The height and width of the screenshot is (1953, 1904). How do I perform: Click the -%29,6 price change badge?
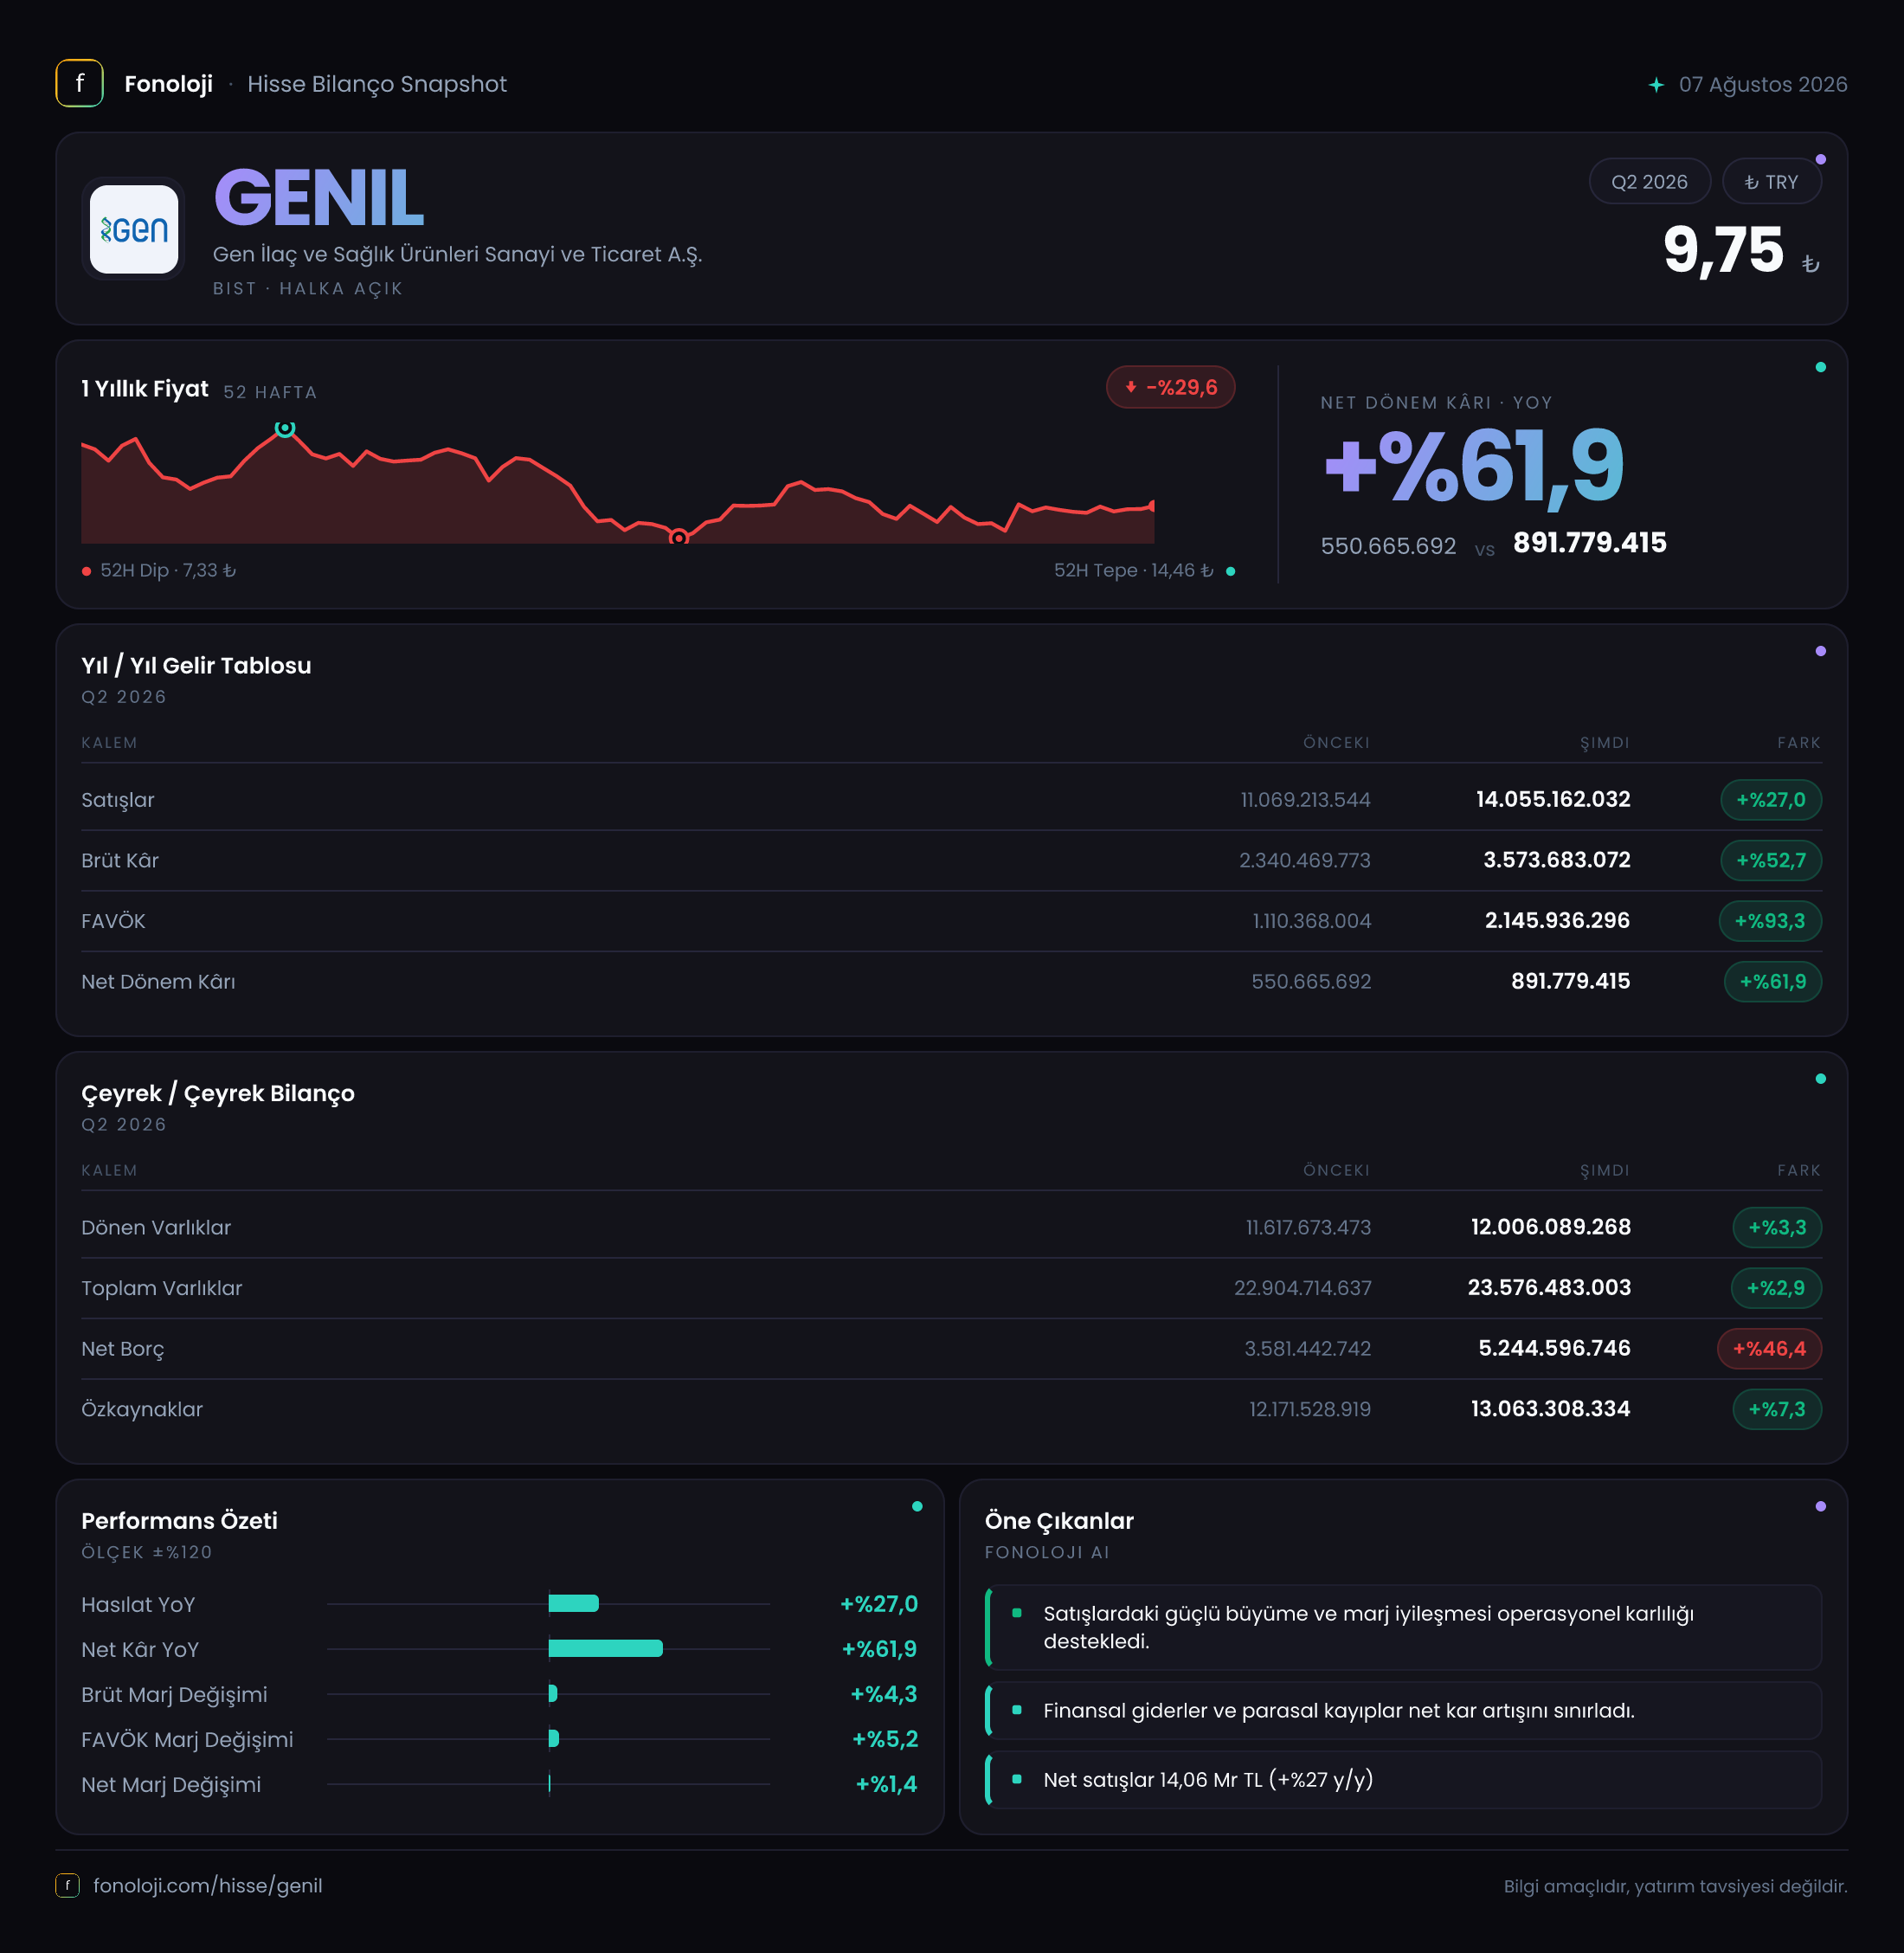click(x=1170, y=387)
